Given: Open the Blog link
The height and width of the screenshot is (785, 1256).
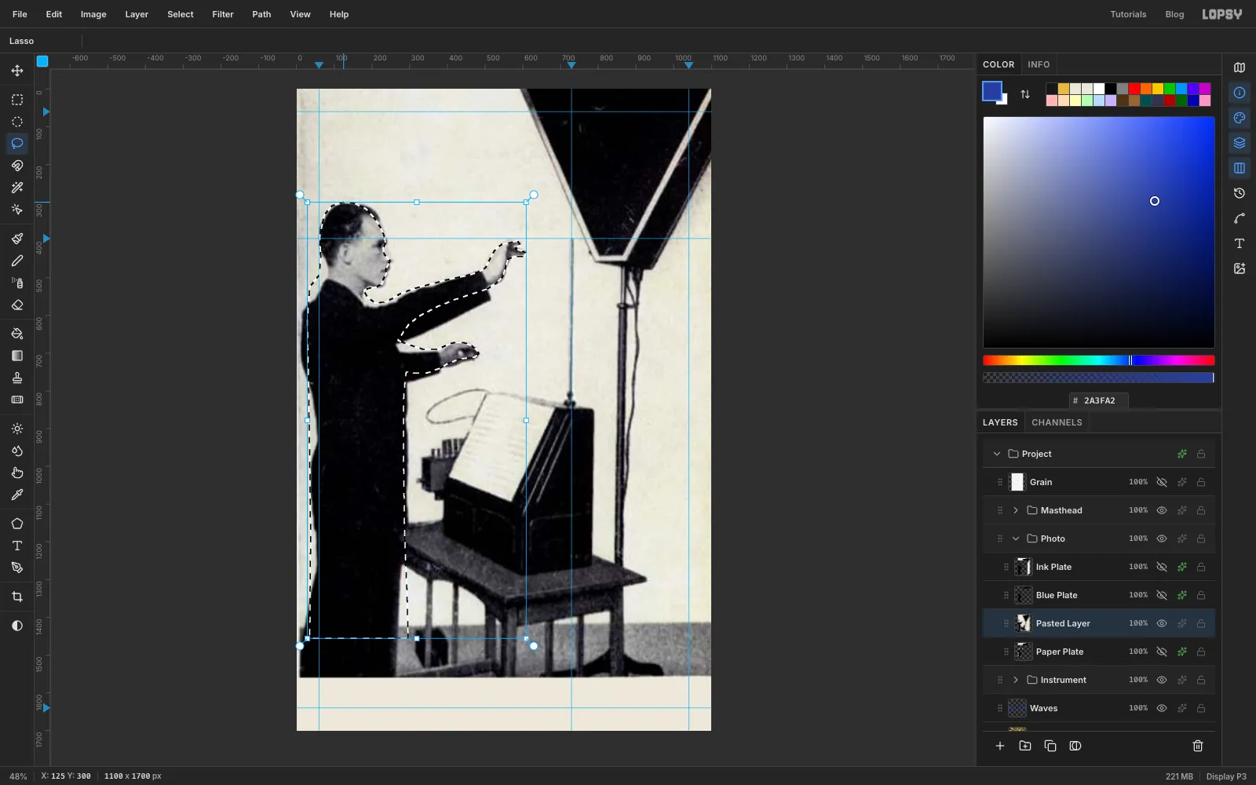Looking at the screenshot, I should click(x=1174, y=14).
